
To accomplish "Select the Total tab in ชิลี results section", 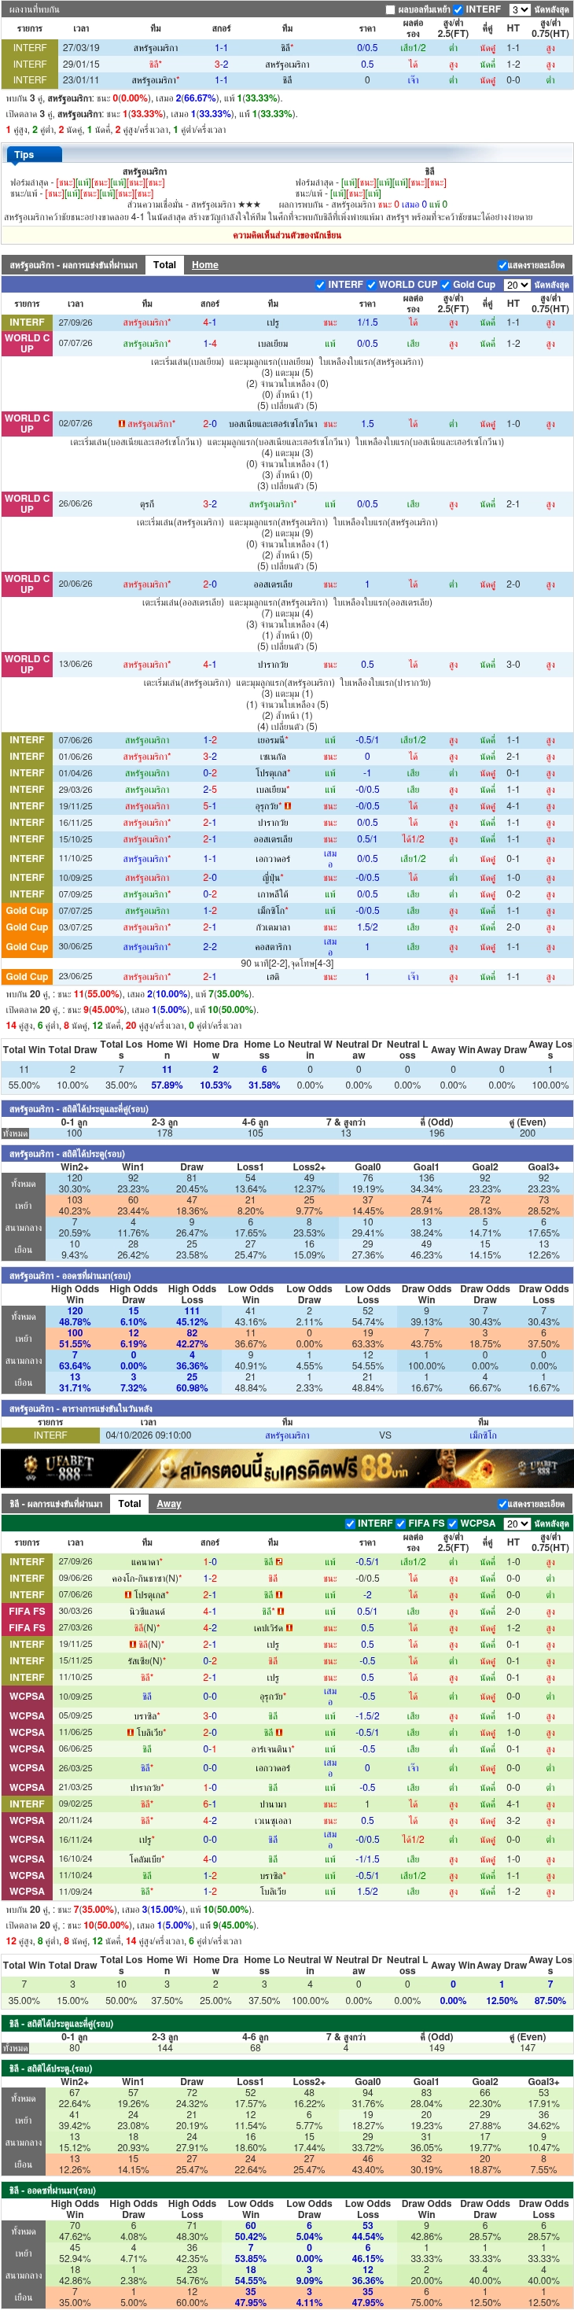I will pos(130,1504).
